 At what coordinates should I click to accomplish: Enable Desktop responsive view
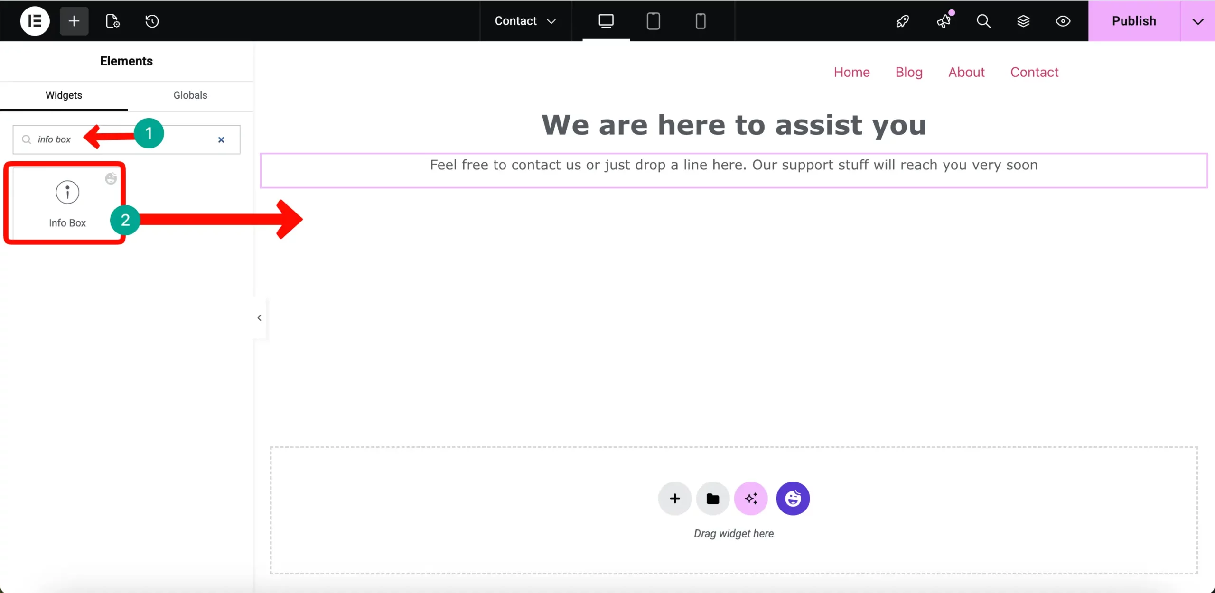tap(606, 21)
